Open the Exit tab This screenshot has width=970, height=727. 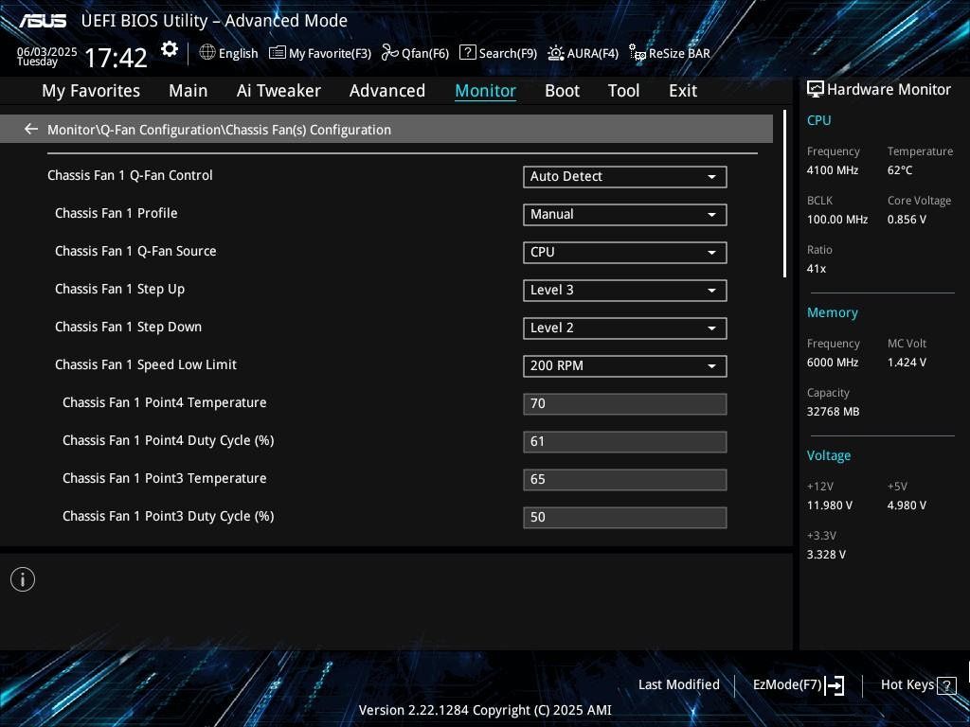683,91
